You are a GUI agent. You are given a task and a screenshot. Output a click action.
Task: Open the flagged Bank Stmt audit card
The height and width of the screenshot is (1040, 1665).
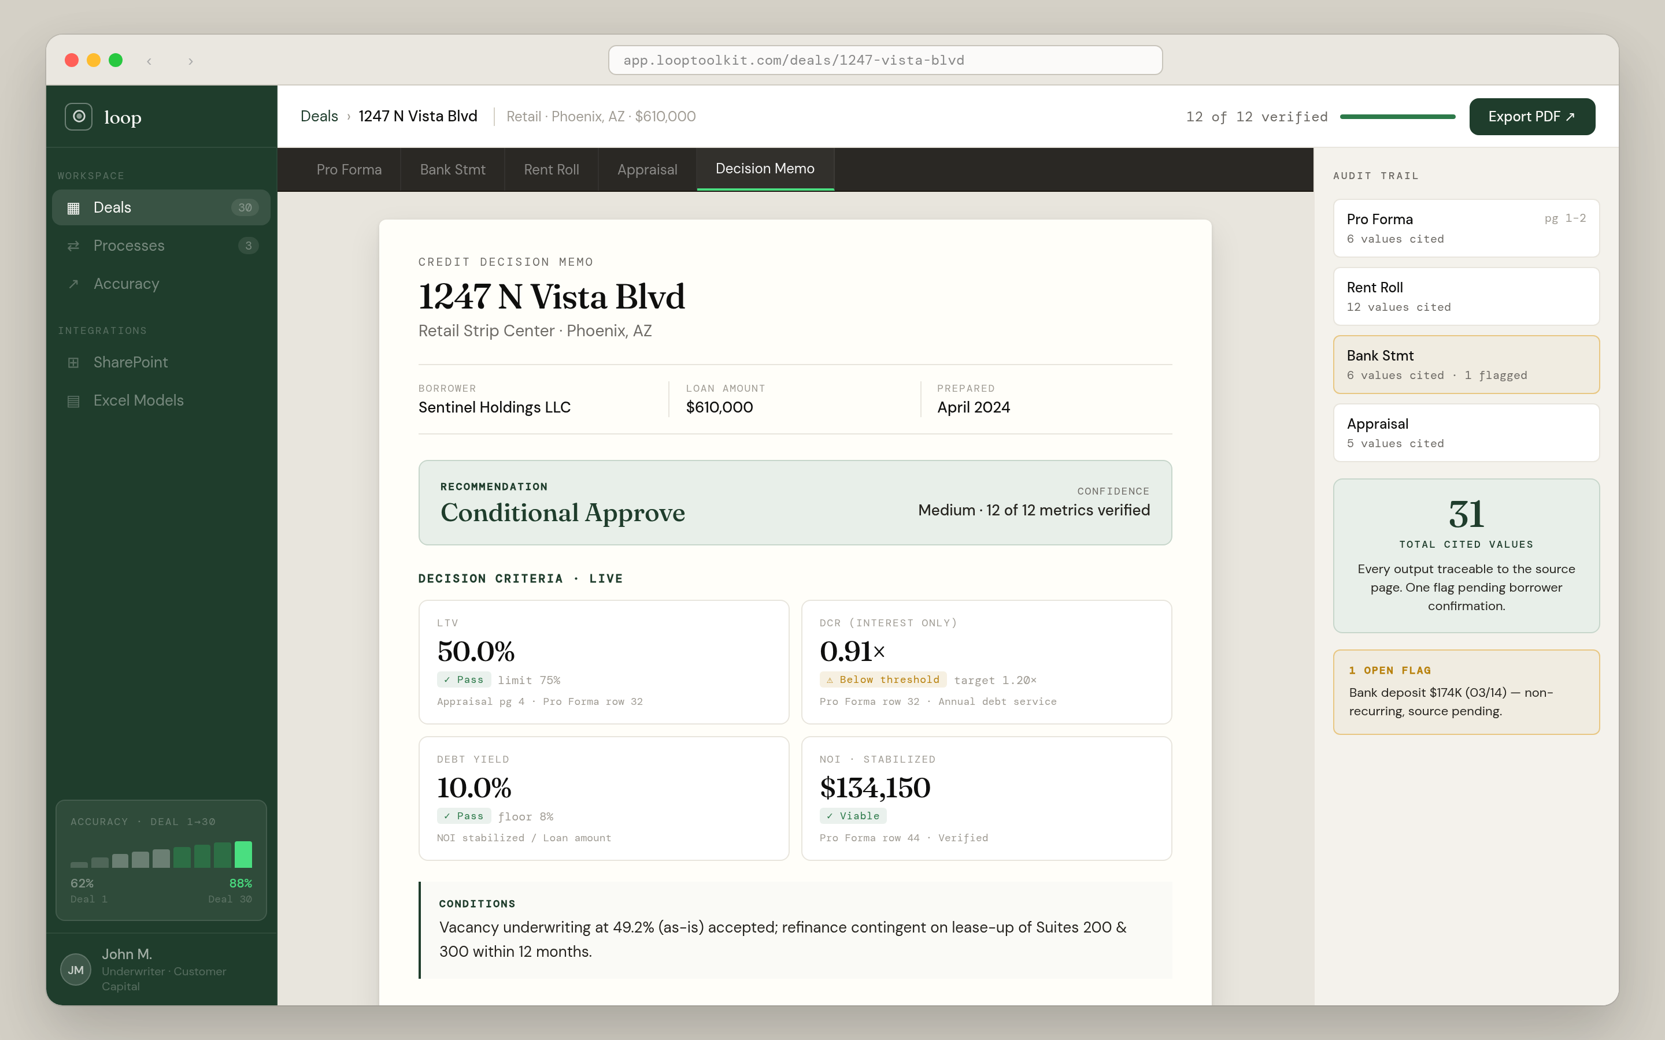pos(1466,365)
